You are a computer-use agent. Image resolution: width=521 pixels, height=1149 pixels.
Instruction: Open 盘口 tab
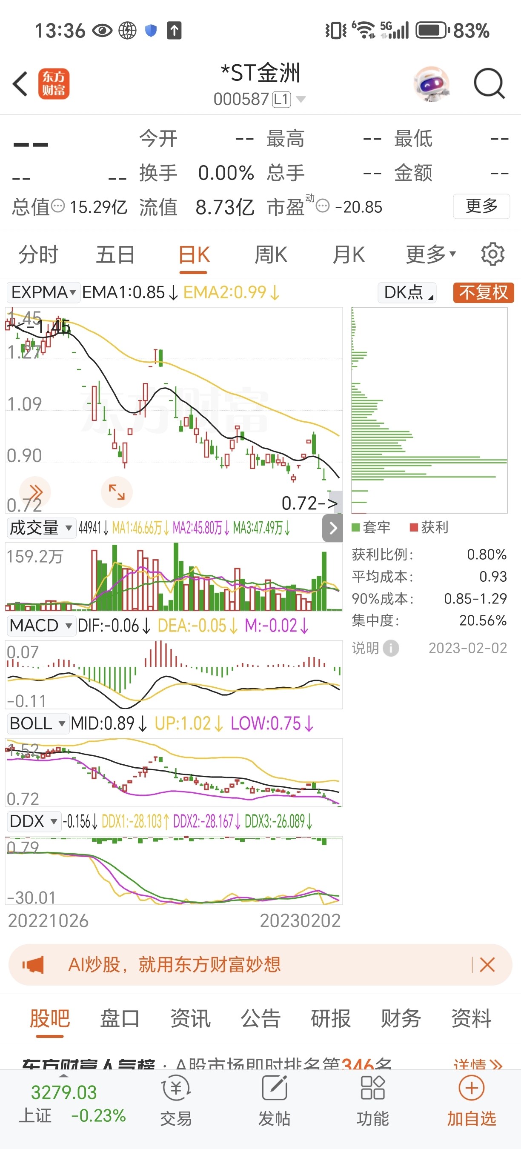tap(120, 1018)
